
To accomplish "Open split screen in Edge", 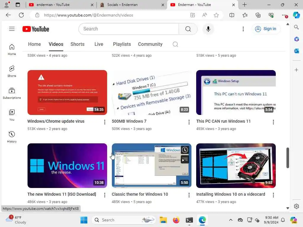I will point(232,15).
